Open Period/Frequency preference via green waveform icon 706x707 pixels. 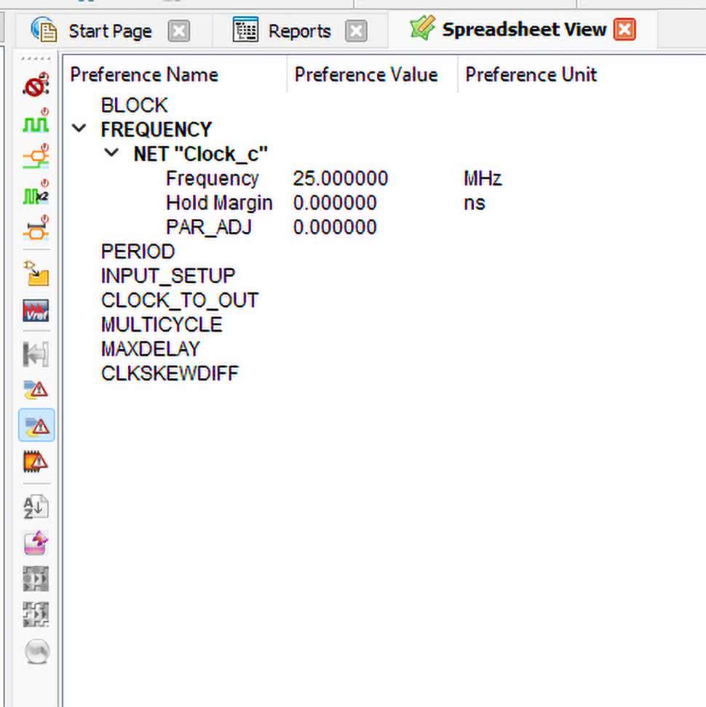pos(36,123)
